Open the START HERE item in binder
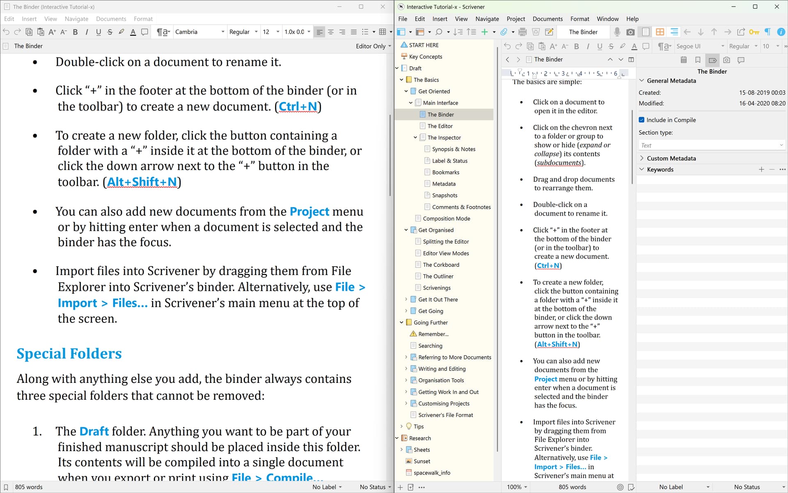 pos(424,45)
